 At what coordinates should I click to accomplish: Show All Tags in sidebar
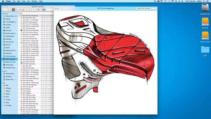pyautogui.click(x=9, y=105)
